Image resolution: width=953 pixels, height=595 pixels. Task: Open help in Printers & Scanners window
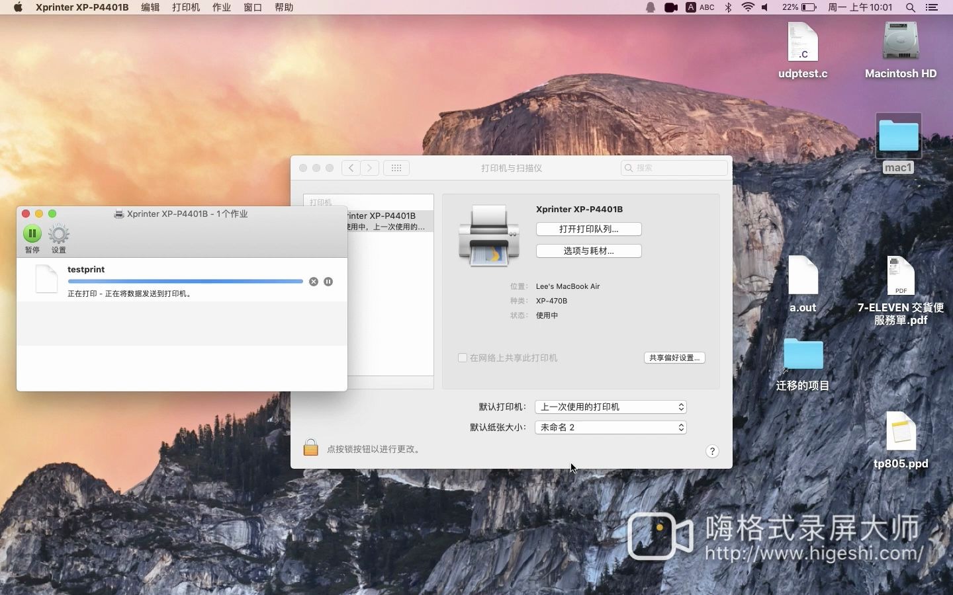tap(712, 451)
